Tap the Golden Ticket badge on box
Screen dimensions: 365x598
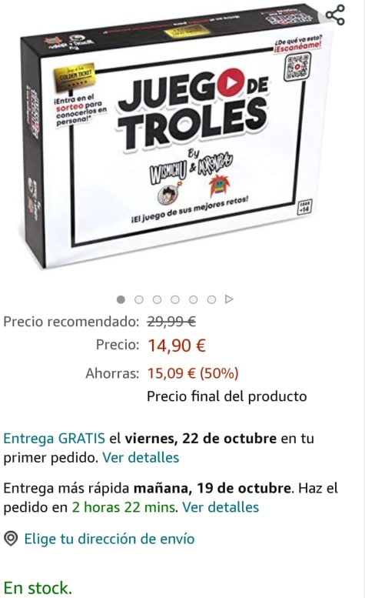75,78
